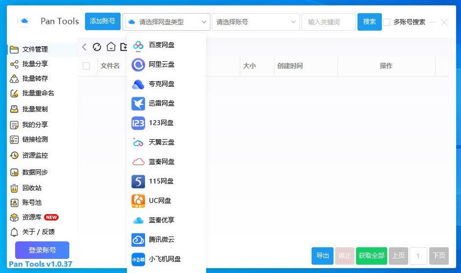Select the 百度网盘 icon in dropdown list
Image resolution: width=461 pixels, height=273 pixels.
coord(138,45)
